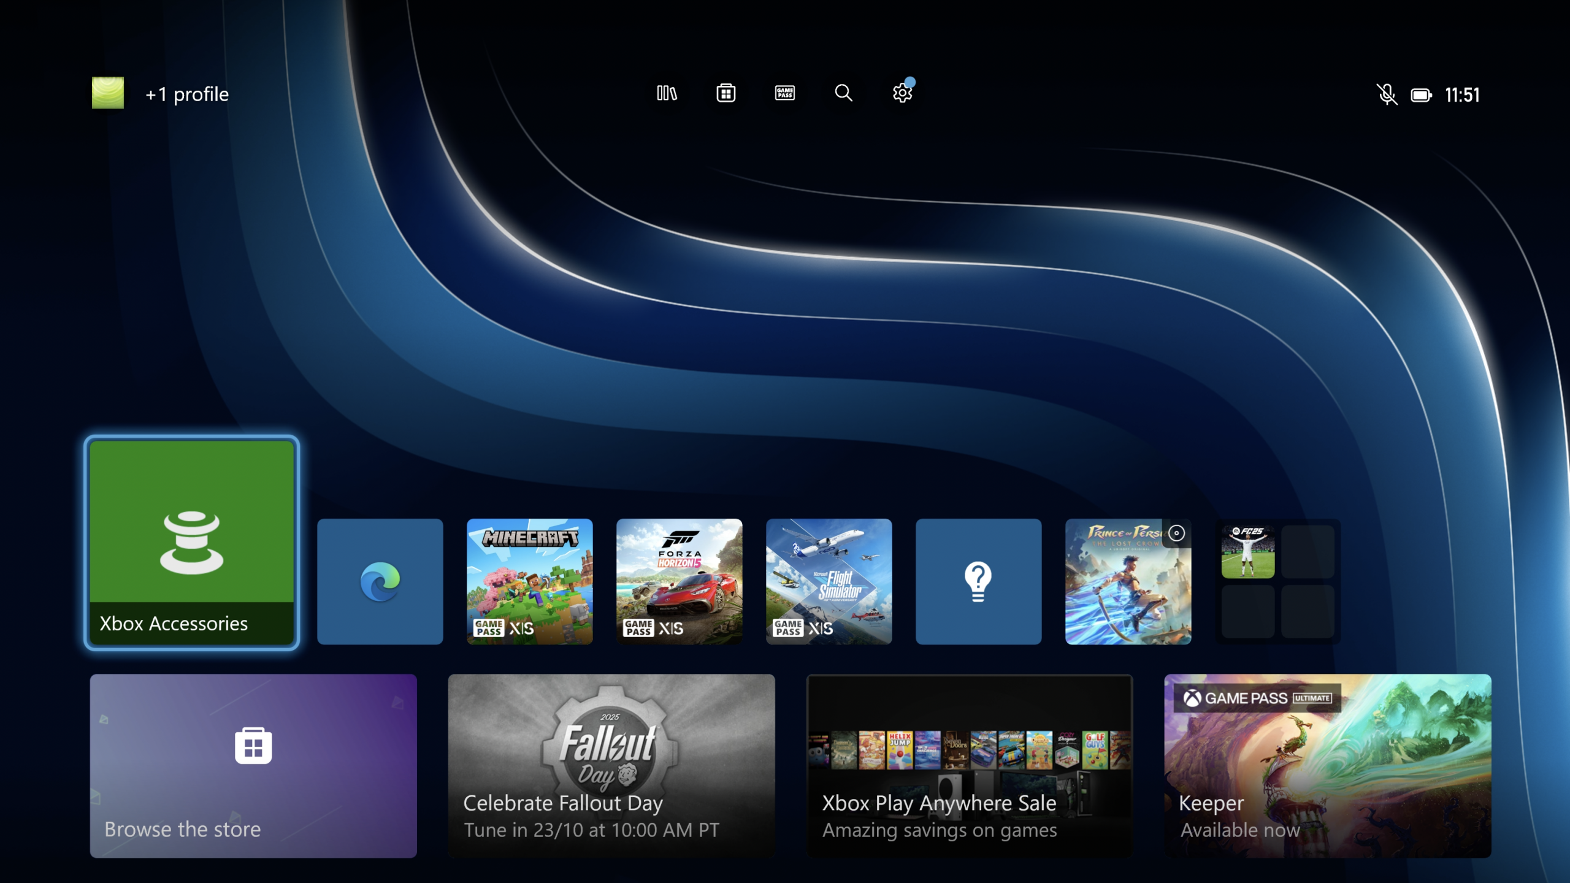Click the X|S badge on Flight Simulator tile
Image resolution: width=1570 pixels, height=883 pixels.
(x=821, y=629)
